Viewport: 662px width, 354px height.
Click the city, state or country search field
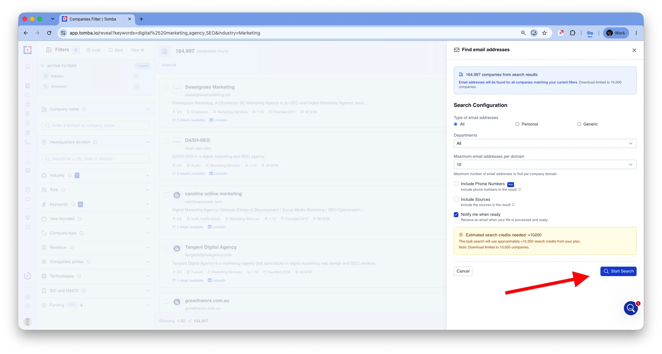[x=95, y=159]
